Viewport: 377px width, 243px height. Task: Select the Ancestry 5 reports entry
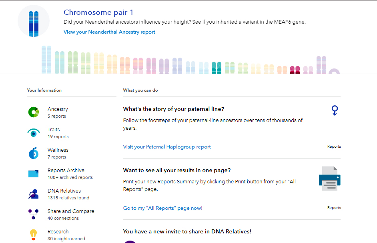[58, 112]
